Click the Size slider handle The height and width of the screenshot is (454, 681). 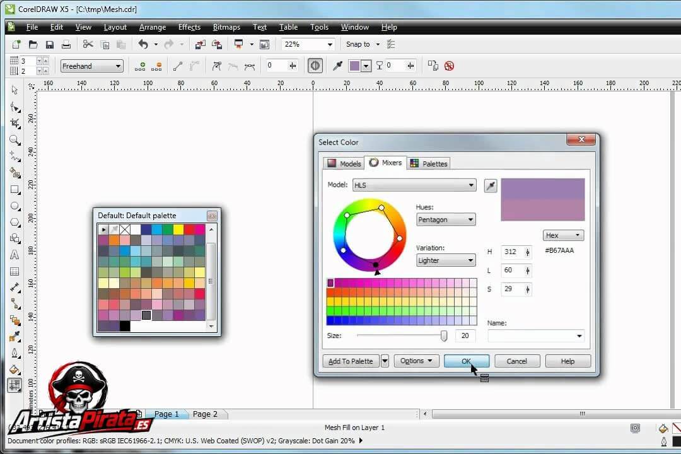(443, 336)
